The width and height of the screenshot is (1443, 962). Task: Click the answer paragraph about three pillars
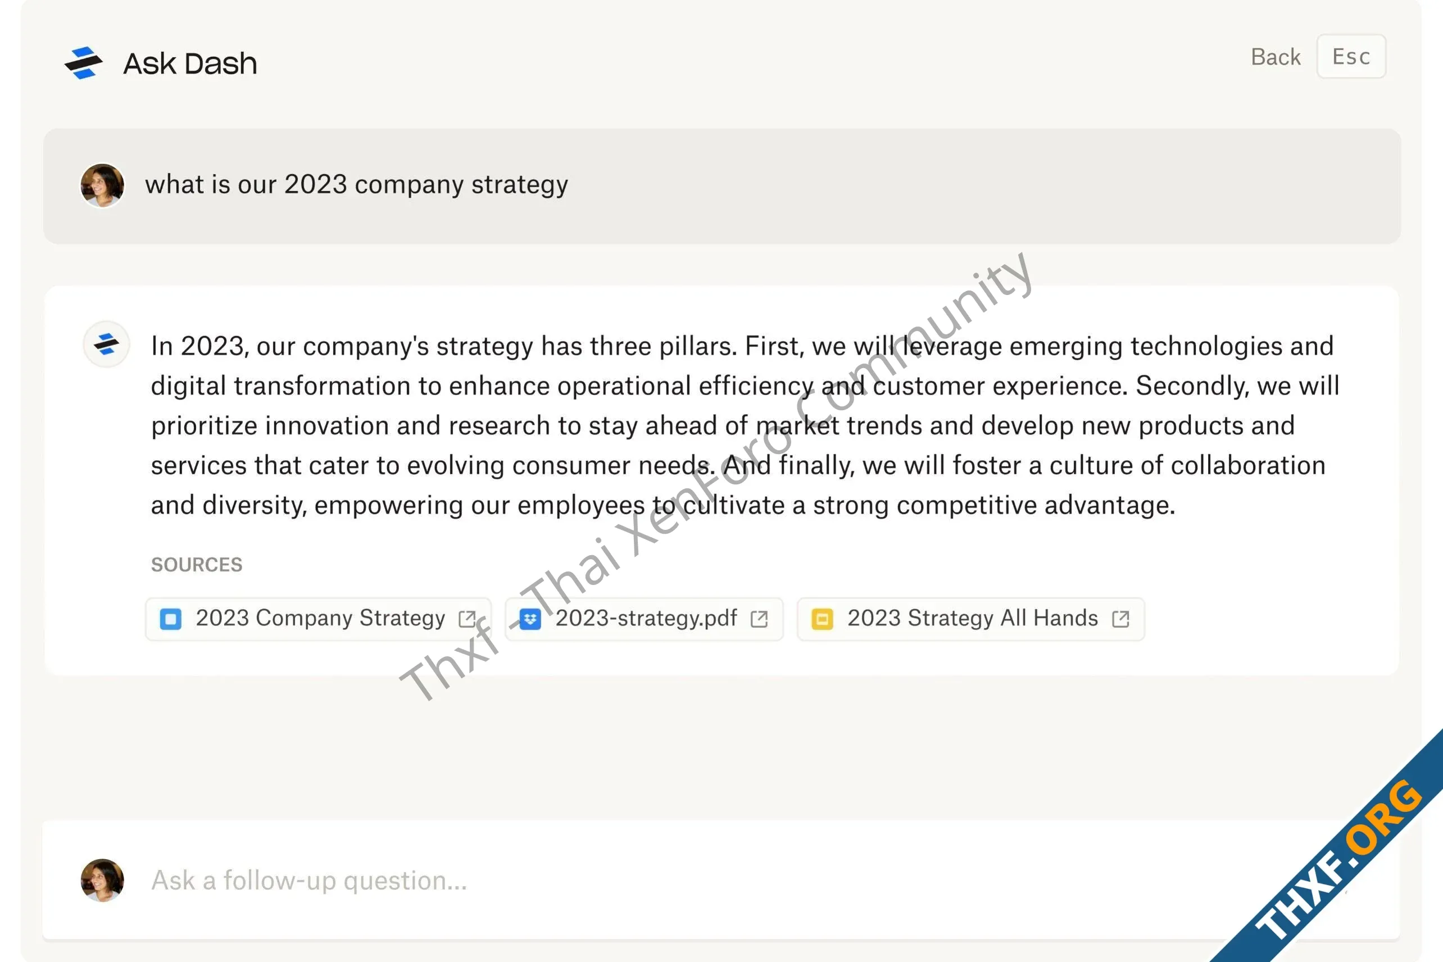pos(745,426)
